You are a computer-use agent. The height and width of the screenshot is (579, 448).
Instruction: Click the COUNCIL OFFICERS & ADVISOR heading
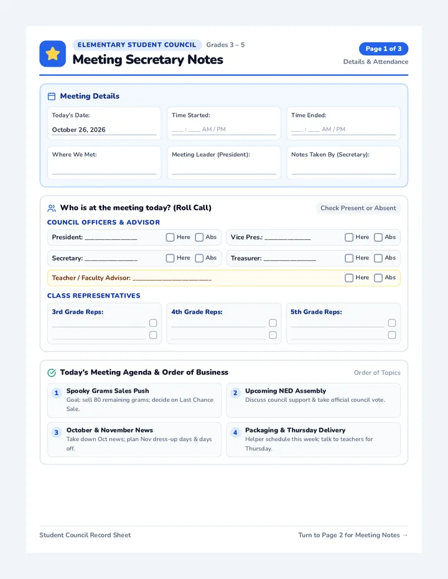pos(103,222)
